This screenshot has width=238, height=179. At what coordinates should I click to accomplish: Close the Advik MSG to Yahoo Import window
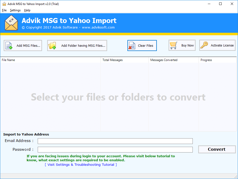(232, 4)
